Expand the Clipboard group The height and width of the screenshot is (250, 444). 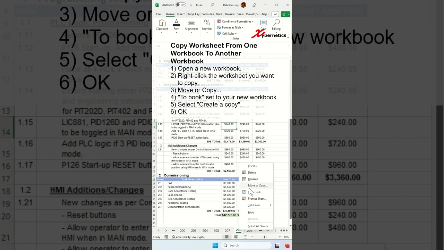[x=162, y=32]
